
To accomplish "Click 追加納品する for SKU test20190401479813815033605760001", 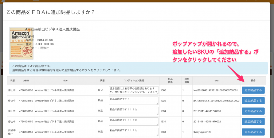I will click(253, 90).
